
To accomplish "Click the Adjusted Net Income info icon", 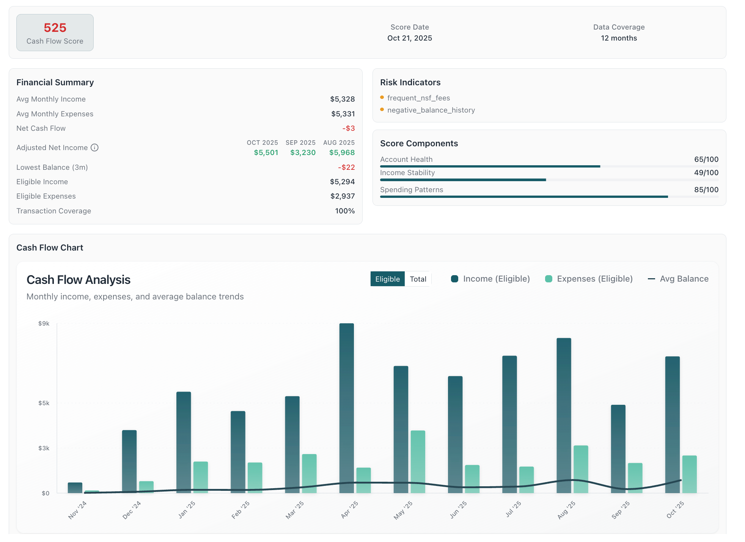I will coord(95,148).
